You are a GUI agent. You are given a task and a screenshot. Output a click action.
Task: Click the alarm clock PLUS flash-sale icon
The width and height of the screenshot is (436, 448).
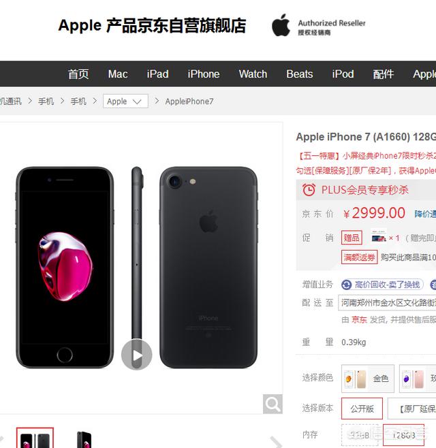tap(309, 190)
